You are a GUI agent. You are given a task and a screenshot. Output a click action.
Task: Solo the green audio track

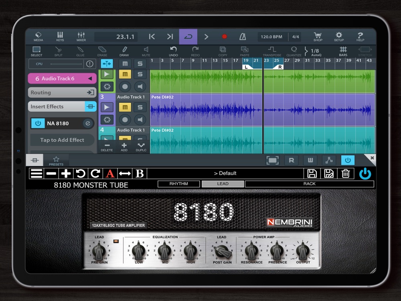coord(140,74)
